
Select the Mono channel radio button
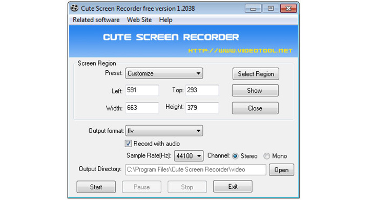click(x=266, y=156)
